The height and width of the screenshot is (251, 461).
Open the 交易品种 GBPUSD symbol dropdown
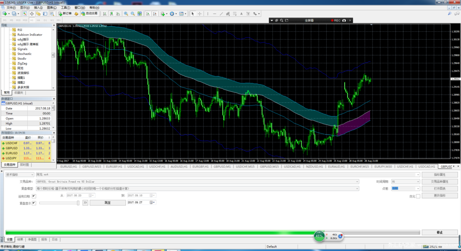point(357,182)
